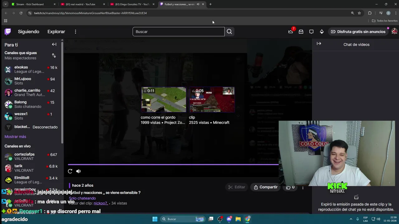Open the Minecraft 'clip' thumbnail

pyautogui.click(x=212, y=100)
